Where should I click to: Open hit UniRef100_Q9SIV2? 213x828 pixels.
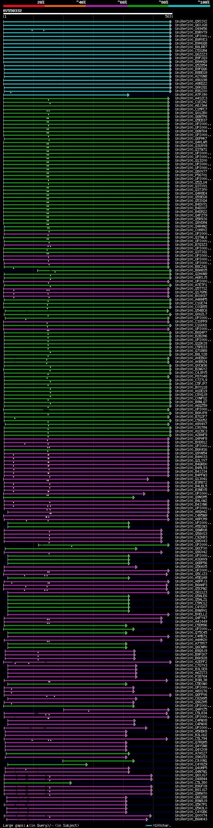click(191, 21)
